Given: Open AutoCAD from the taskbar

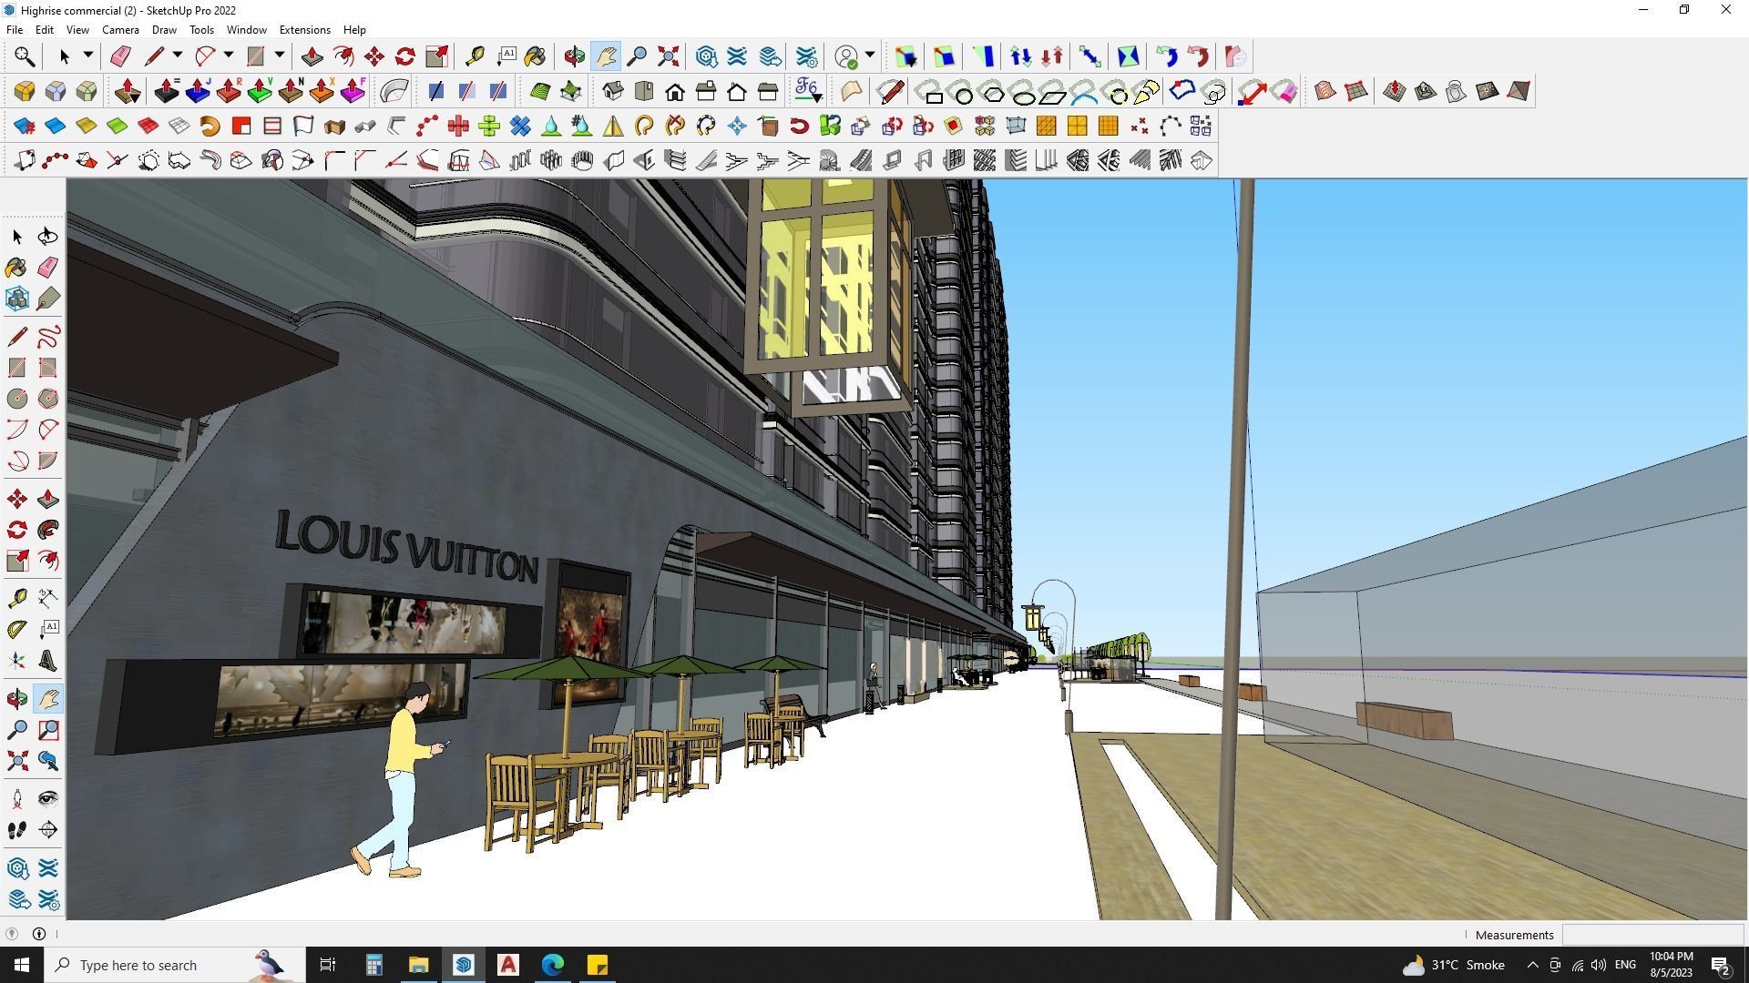Looking at the screenshot, I should [508, 965].
